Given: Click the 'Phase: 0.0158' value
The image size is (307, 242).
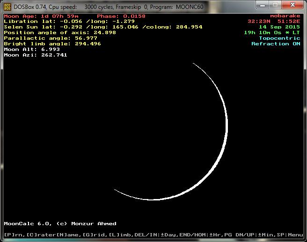Looking at the screenshot, I should (x=121, y=16).
